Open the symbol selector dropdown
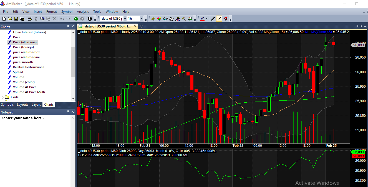Image resolution: width=368 pixels, height=187 pixels. (125, 19)
